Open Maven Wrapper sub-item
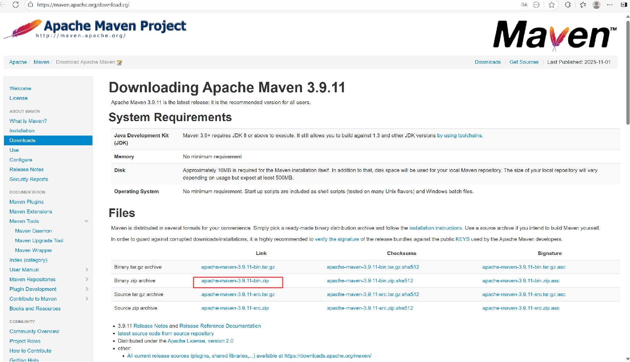The width and height of the screenshot is (630, 362). coord(34,251)
